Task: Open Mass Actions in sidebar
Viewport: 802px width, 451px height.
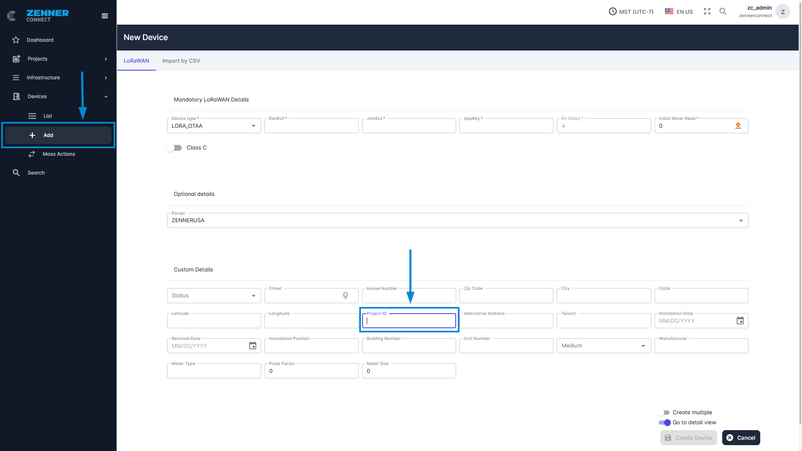Action: click(x=58, y=154)
